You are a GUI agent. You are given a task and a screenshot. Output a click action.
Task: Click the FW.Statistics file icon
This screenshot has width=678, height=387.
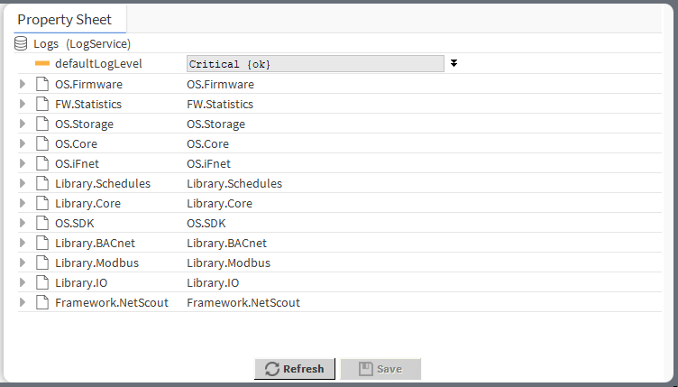point(41,104)
